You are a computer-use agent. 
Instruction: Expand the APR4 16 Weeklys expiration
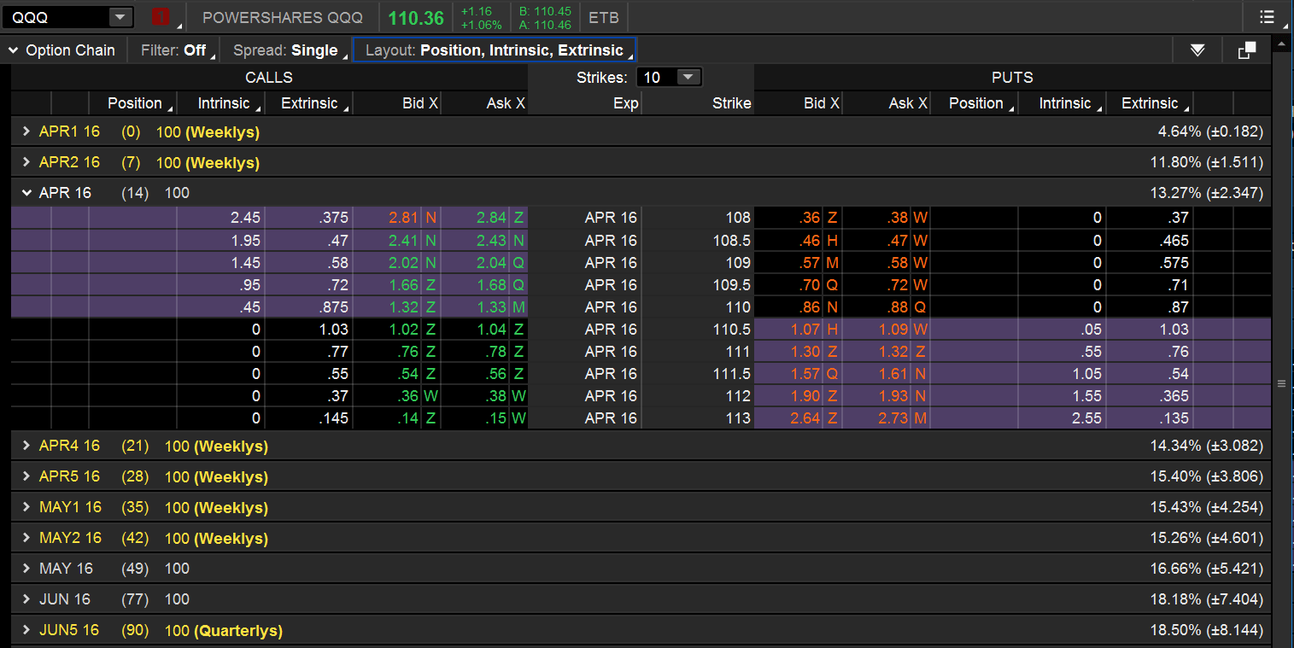tap(26, 445)
